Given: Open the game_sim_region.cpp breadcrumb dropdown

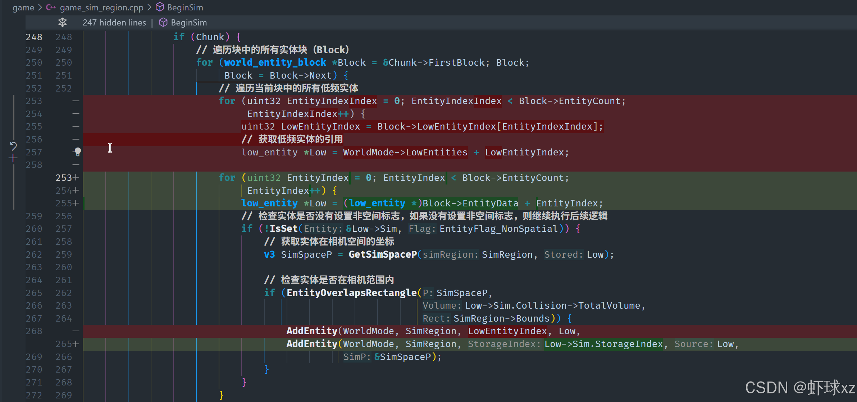Looking at the screenshot, I should (x=101, y=7).
